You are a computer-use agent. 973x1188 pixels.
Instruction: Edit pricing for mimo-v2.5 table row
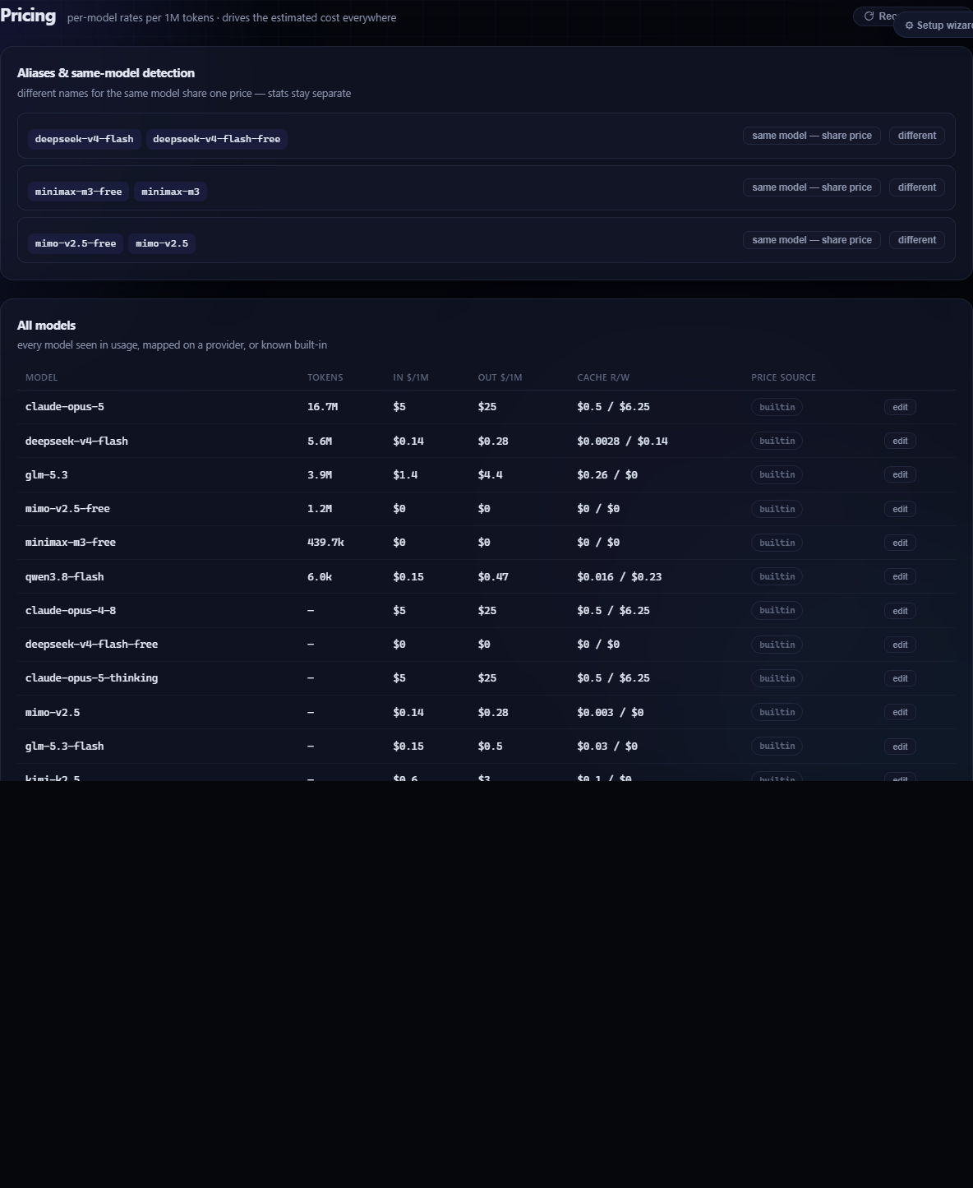[x=900, y=712]
